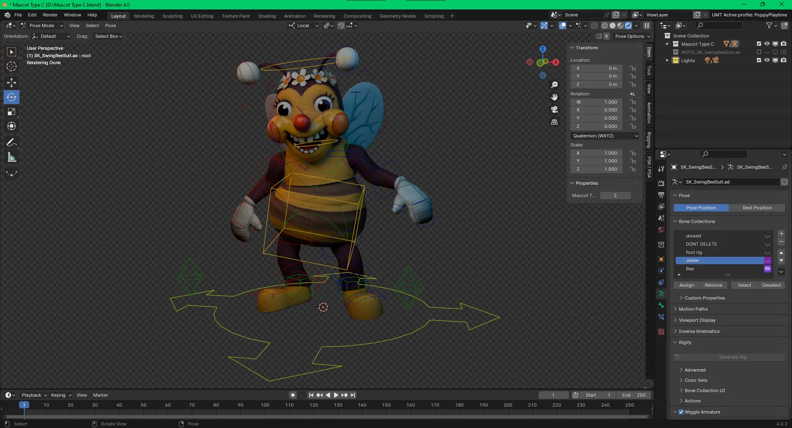Uncheck the Lights collection checkbox
This screenshot has width=792, height=428.
759,60
